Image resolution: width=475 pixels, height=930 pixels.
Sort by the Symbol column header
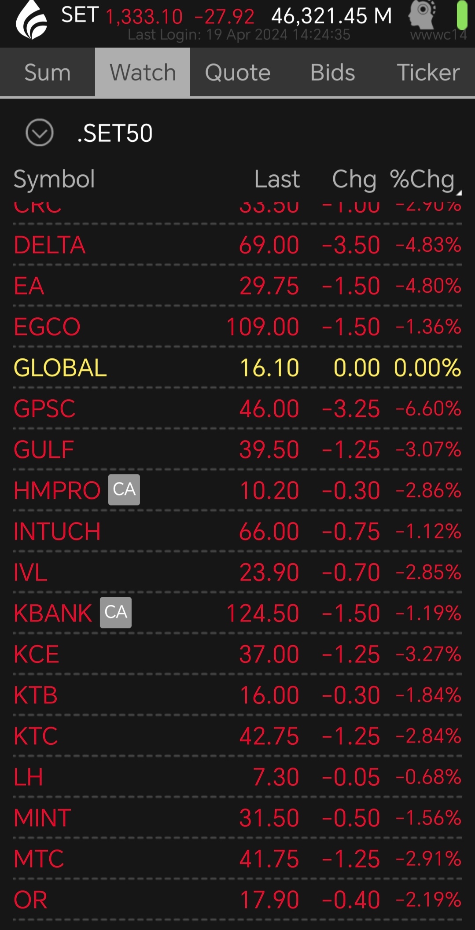[x=54, y=179]
